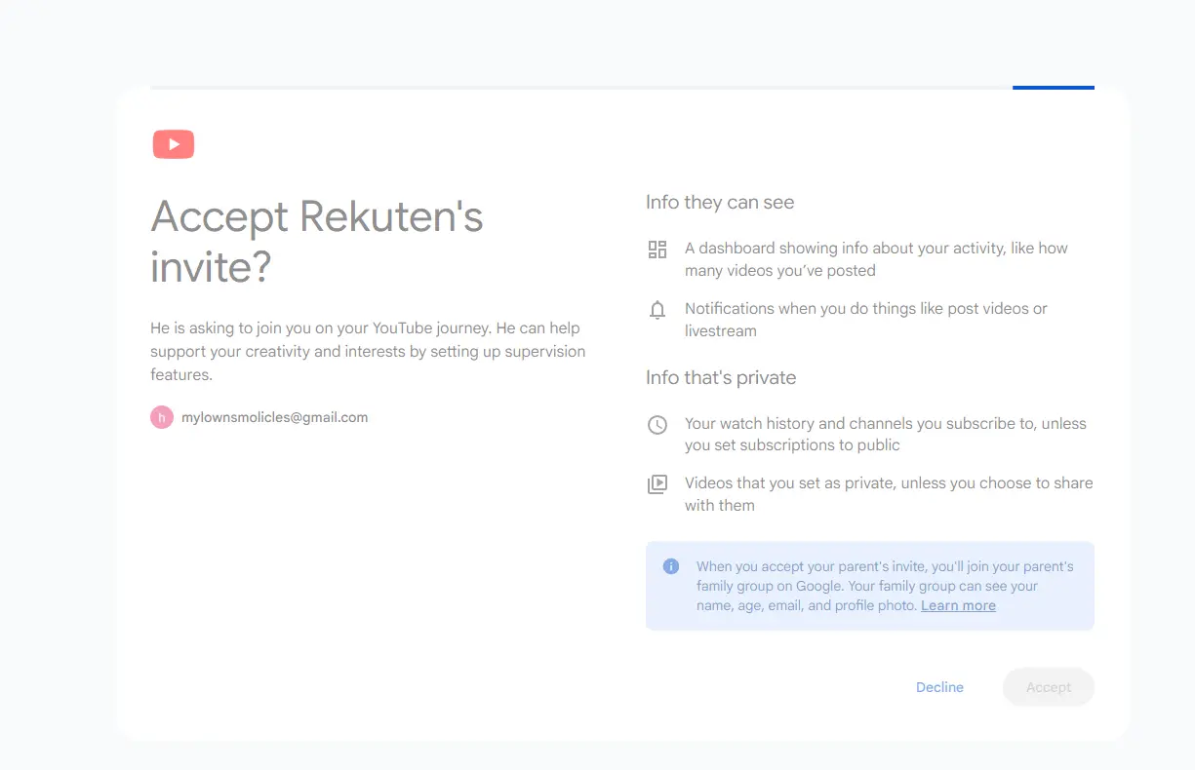
Task: Accept Rekuten's invite
Action: pyautogui.click(x=1049, y=687)
